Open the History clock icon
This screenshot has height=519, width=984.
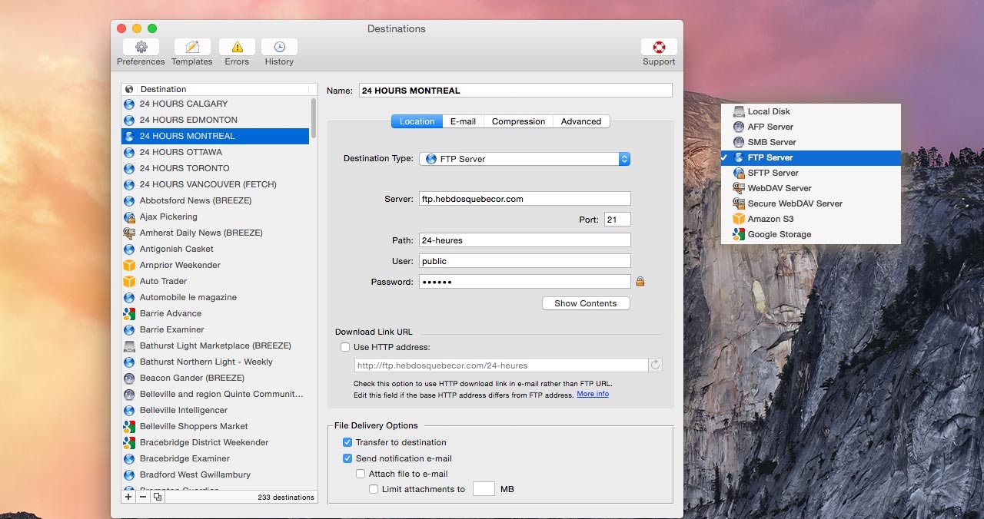[279, 48]
